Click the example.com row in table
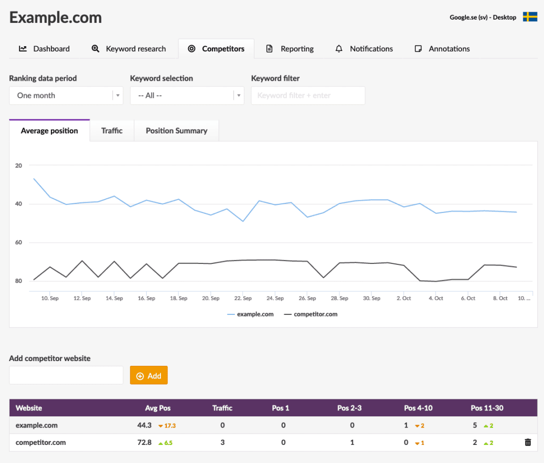The width and height of the screenshot is (544, 463). pyautogui.click(x=37, y=425)
